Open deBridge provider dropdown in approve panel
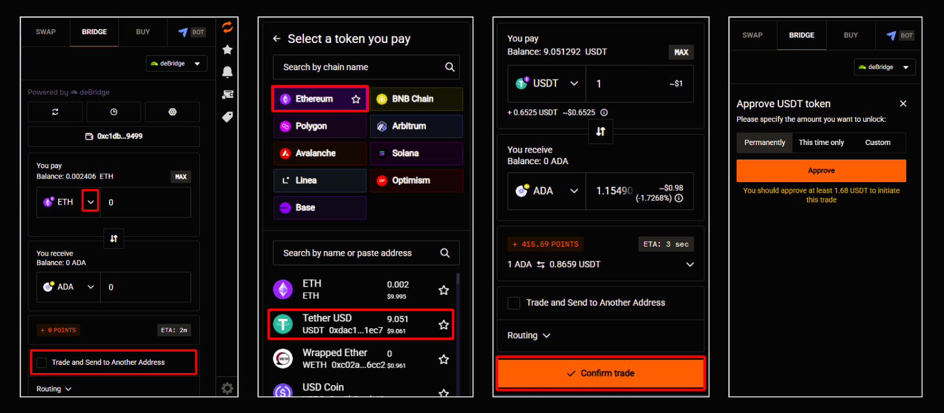Viewport: 944px width, 413px height. point(884,67)
